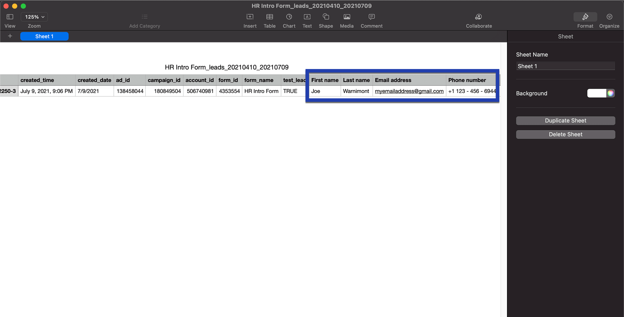
Task: Toggle the sidebar with the View icon
Action: [10, 17]
